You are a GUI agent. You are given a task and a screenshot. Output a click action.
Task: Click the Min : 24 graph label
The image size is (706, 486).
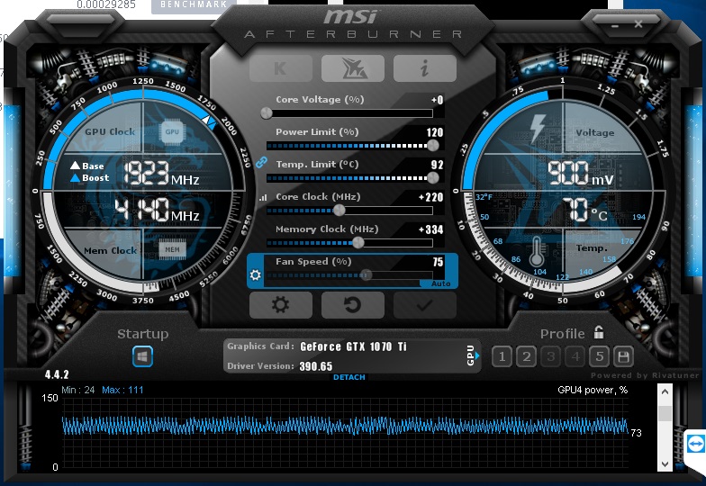pyautogui.click(x=77, y=390)
